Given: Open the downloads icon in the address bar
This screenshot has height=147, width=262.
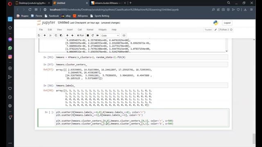Looking at the screenshot, I should (x=245, y=10).
